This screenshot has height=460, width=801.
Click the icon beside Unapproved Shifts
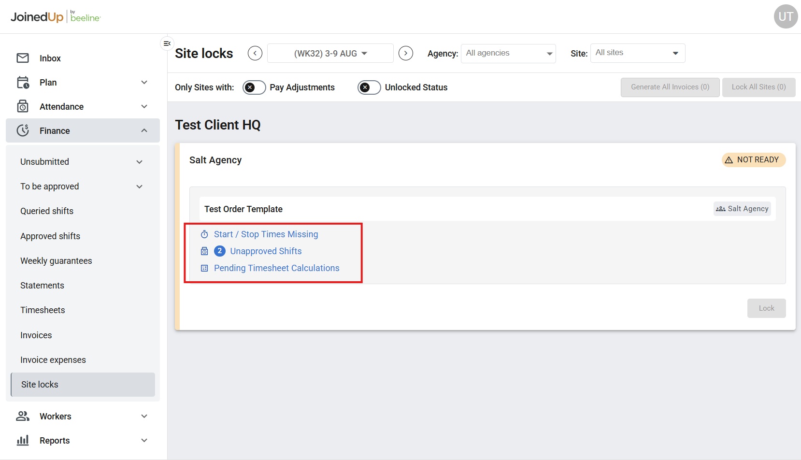[x=204, y=251]
